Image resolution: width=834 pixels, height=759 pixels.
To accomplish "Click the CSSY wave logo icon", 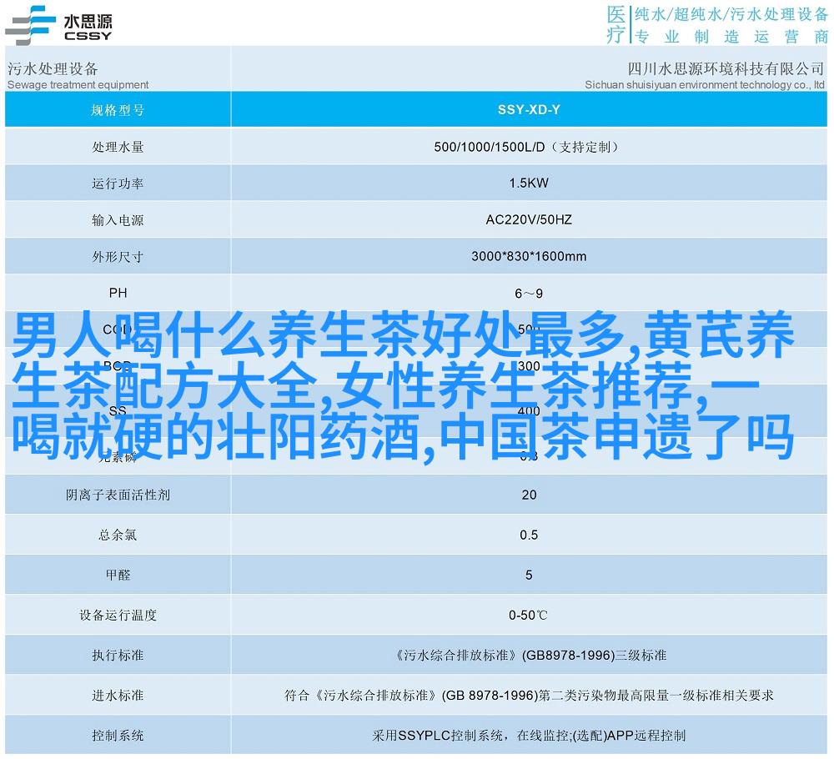I will pyautogui.click(x=31, y=23).
